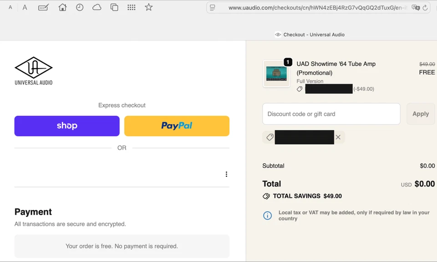Click the larger text size 'A' button
The height and width of the screenshot is (262, 437).
(x=25, y=8)
